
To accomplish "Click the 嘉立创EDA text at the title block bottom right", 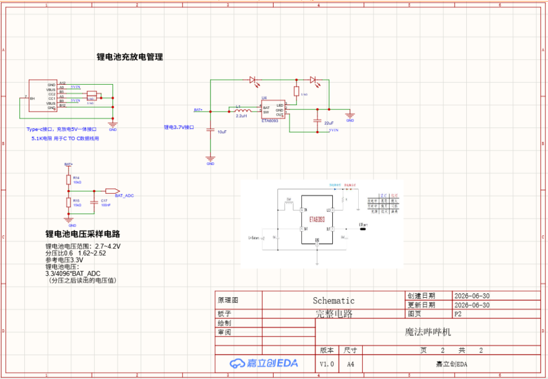I will pyautogui.click(x=451, y=364).
